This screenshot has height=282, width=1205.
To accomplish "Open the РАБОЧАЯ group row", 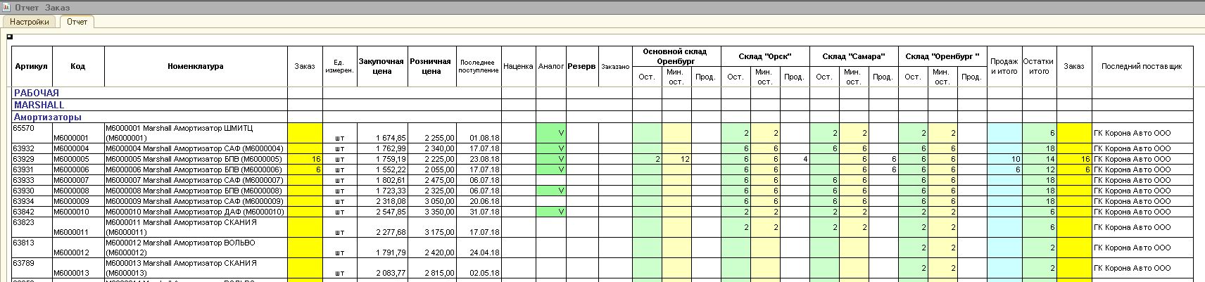I will click(37, 93).
